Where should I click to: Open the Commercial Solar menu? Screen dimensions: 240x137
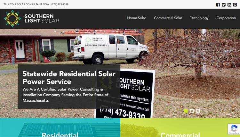pos(168,18)
